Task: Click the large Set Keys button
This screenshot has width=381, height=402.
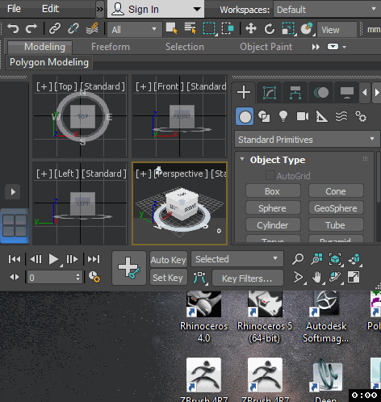Action: pos(129,268)
